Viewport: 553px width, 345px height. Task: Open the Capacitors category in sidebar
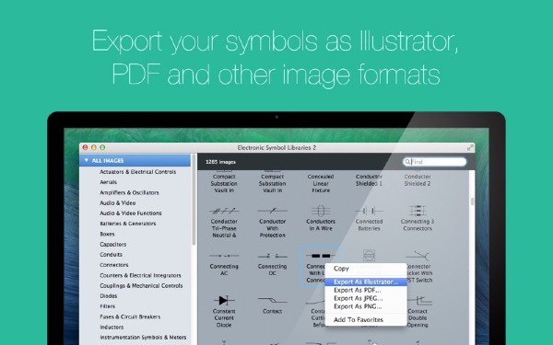[x=112, y=244]
